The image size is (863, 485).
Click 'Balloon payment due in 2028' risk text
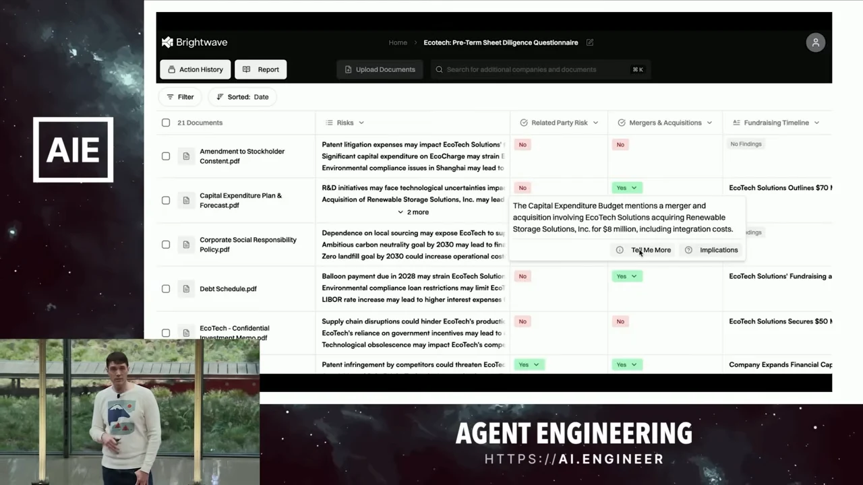[x=413, y=276]
